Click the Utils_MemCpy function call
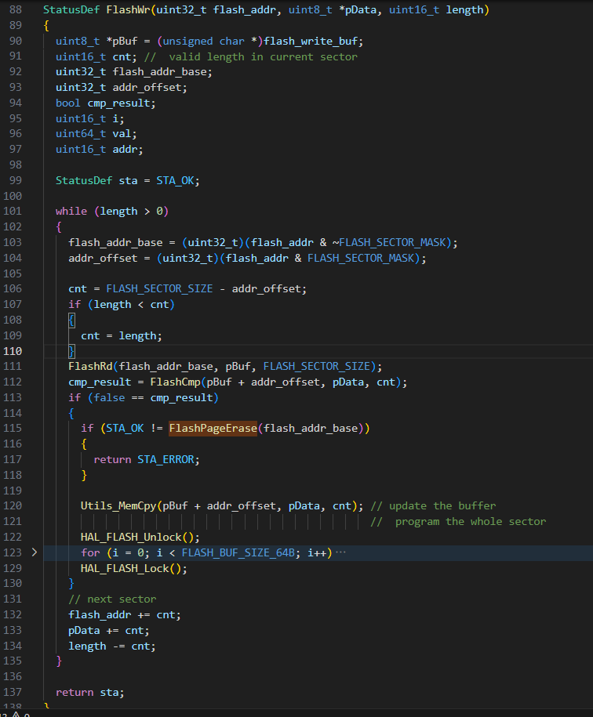 tap(118, 506)
